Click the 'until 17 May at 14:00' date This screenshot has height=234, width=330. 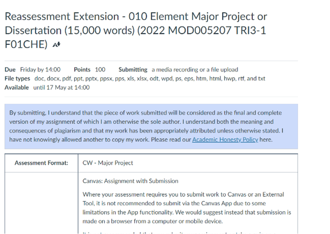(x=61, y=88)
